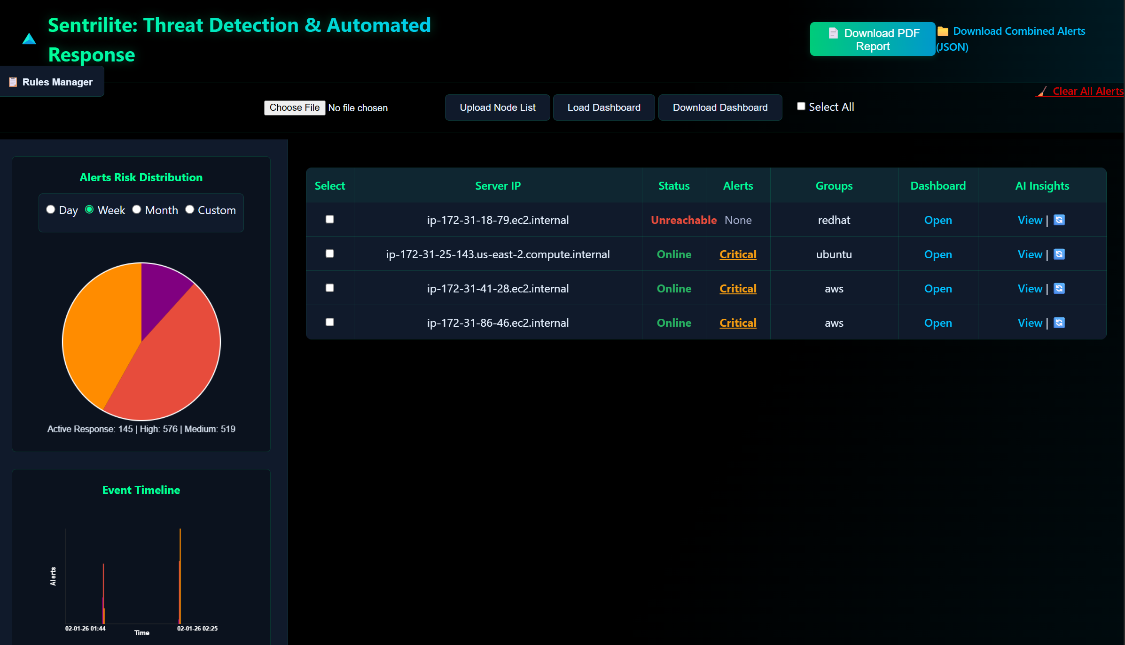Click the folder icon beside Download Combined Alerts
This screenshot has height=645, width=1125.
coord(943,31)
